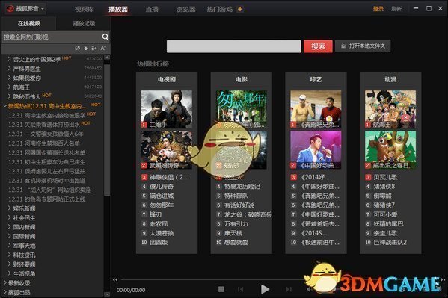This screenshot has height=298, width=448.
Task: Click the sidebar magnifier search icon
Action: coord(105,37)
